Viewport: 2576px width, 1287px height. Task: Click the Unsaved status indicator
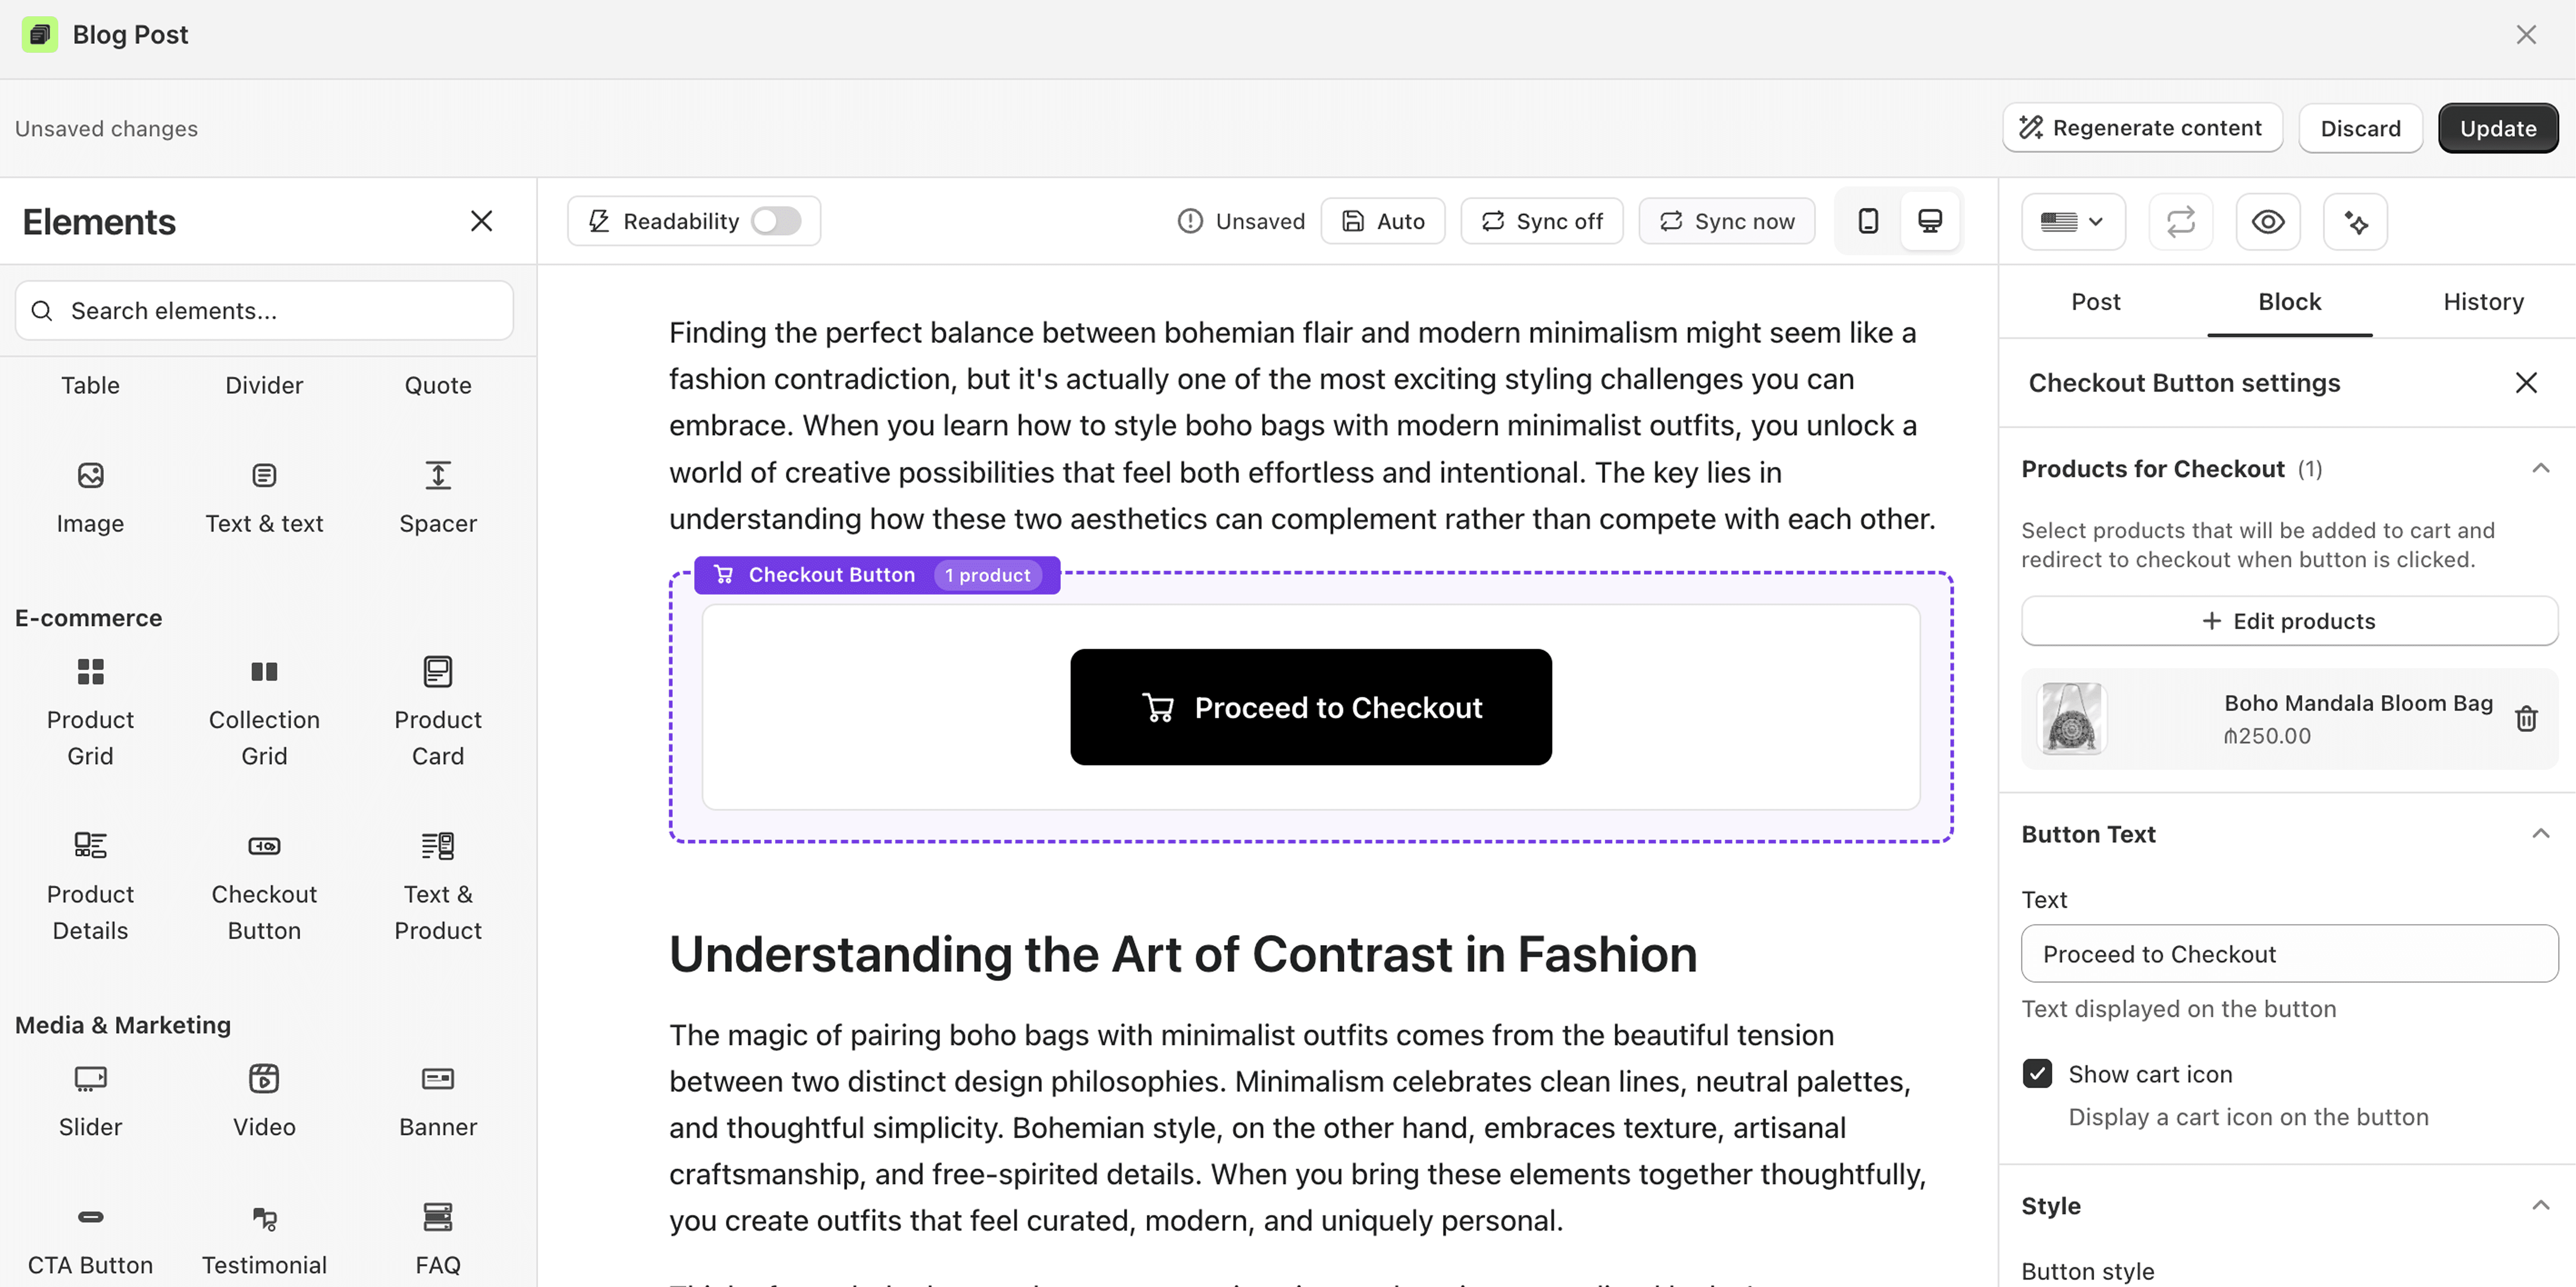1241,221
